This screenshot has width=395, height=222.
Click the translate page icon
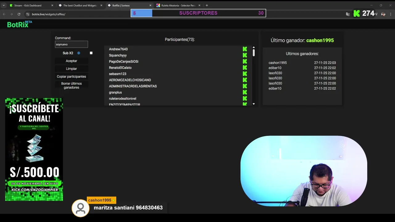point(348,14)
